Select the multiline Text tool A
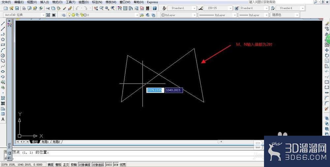The image size is (330, 167). 3,119
